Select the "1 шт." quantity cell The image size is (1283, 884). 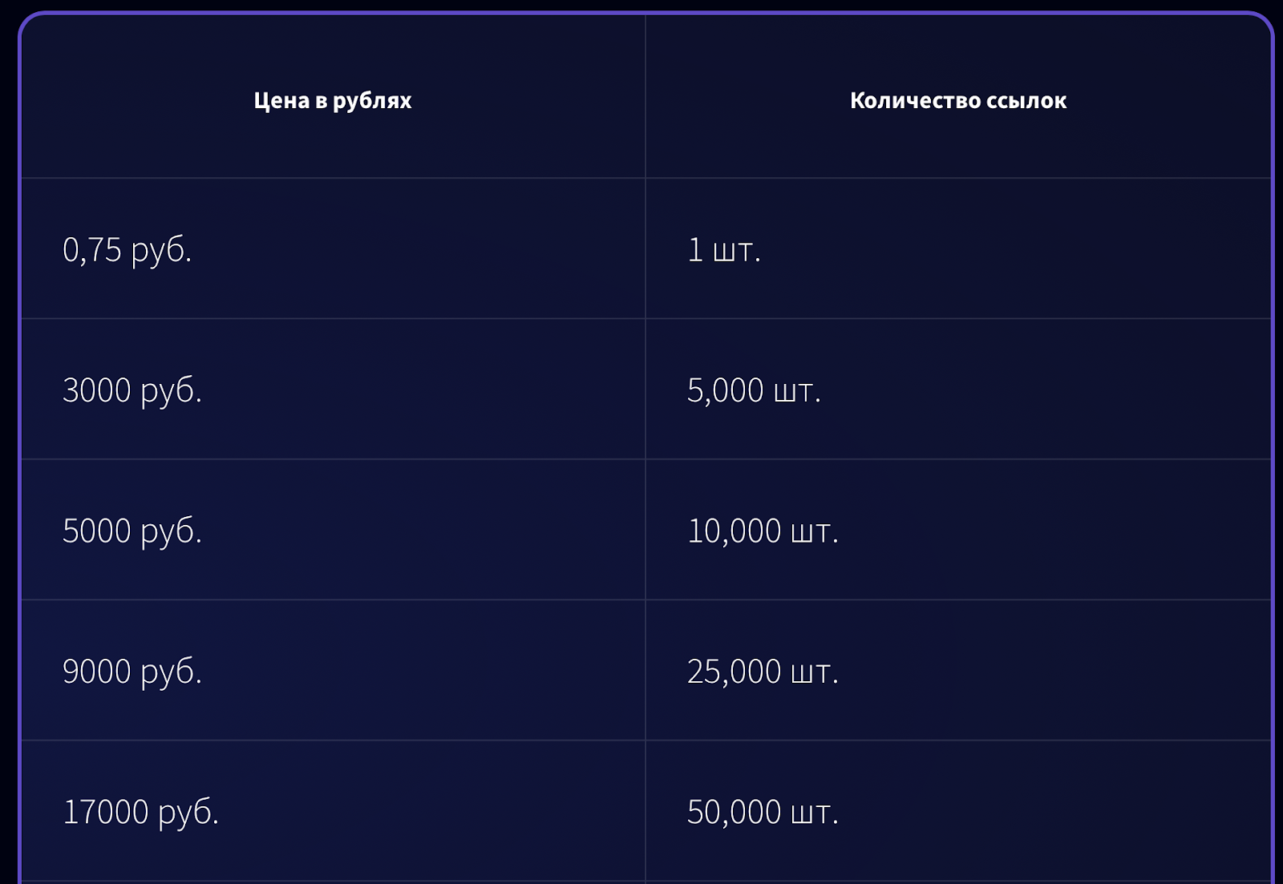723,250
